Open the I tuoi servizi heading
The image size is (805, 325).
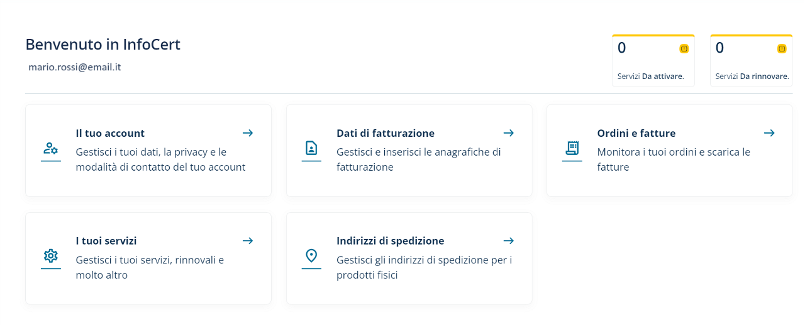click(106, 240)
